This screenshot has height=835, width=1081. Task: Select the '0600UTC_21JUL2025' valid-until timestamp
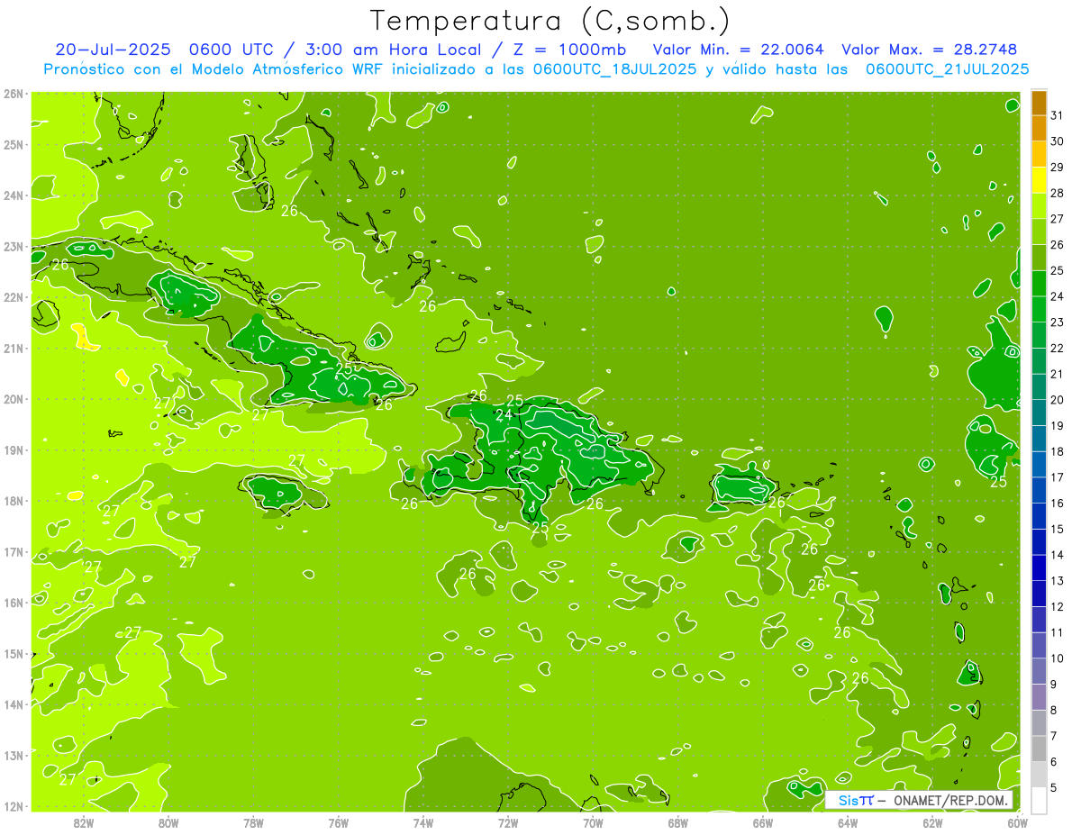(x=947, y=69)
